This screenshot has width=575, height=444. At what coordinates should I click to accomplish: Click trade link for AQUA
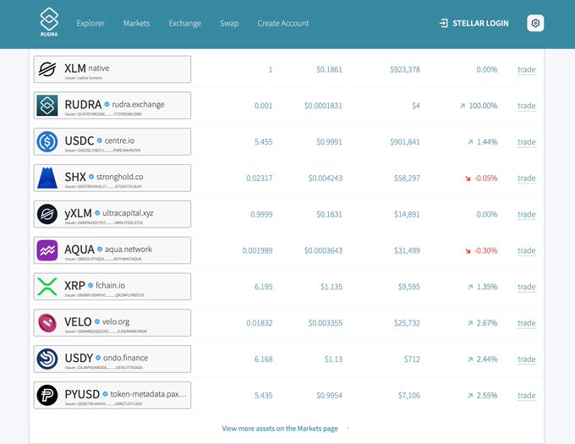[x=526, y=250]
